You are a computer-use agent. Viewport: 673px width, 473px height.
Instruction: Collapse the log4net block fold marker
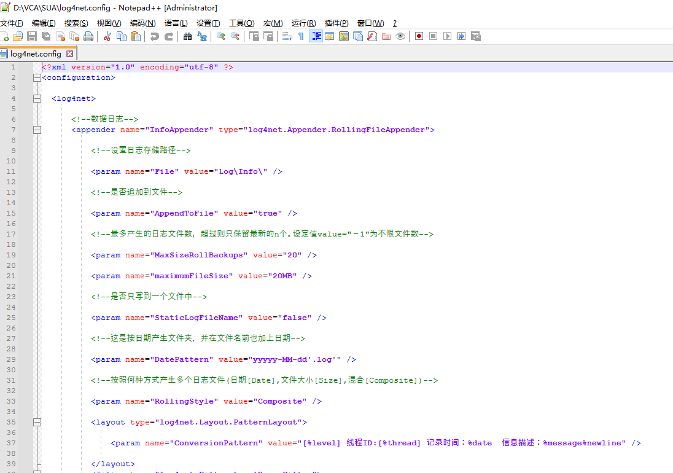click(x=37, y=99)
